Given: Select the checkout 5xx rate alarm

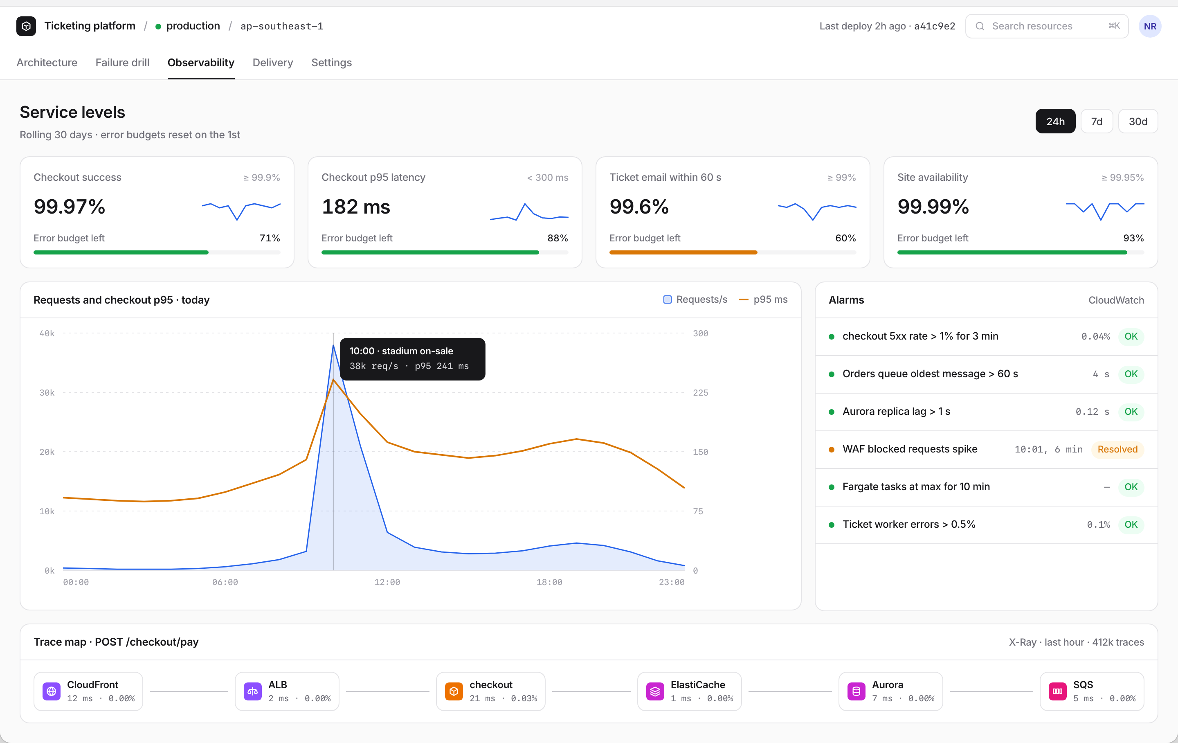Looking at the screenshot, I should [x=986, y=336].
